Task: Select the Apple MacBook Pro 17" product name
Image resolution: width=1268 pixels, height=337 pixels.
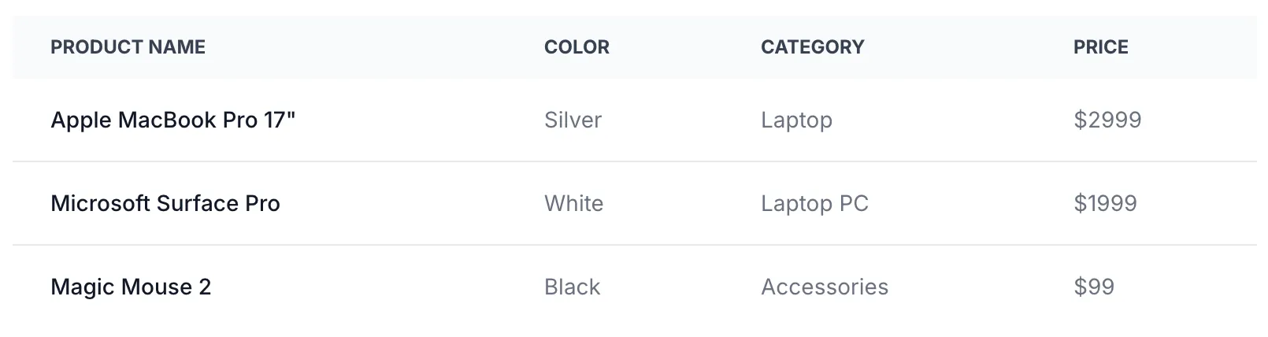Action: point(172,120)
